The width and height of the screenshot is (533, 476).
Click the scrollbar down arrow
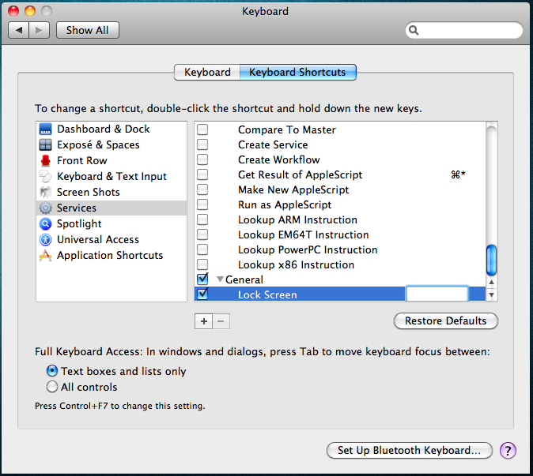point(492,294)
